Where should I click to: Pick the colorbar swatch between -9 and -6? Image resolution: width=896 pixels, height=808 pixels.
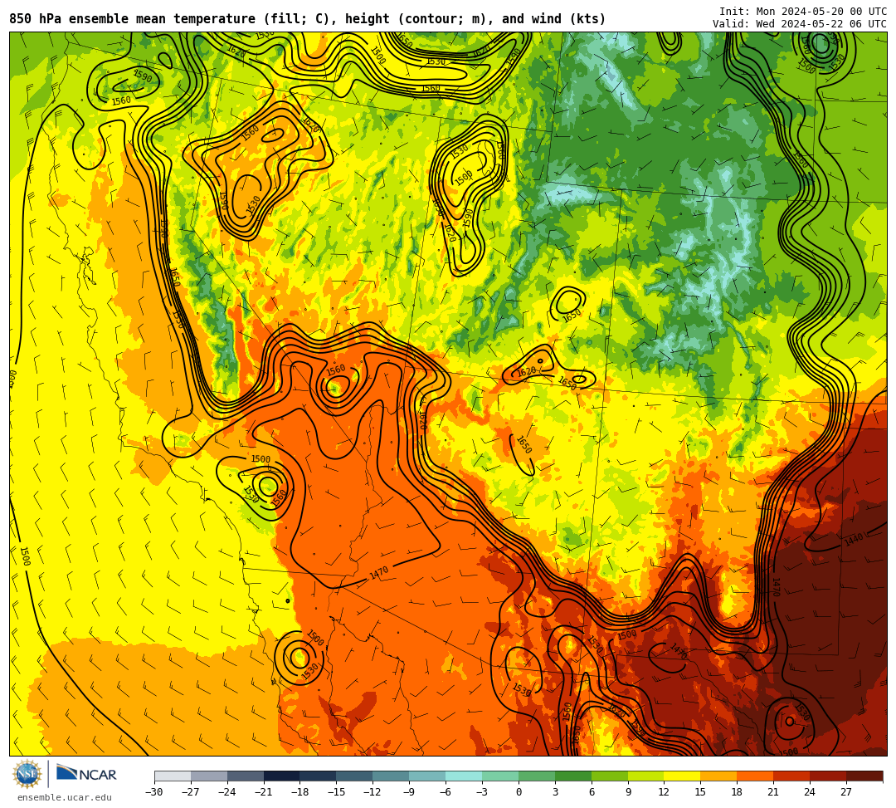point(427,776)
